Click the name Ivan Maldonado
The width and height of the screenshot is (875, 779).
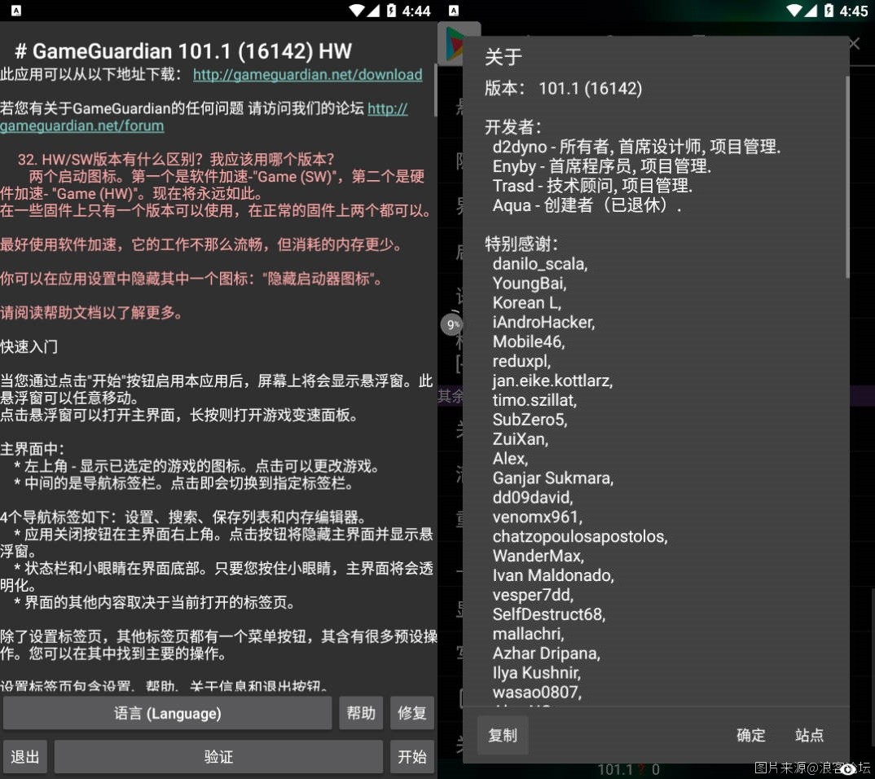553,575
